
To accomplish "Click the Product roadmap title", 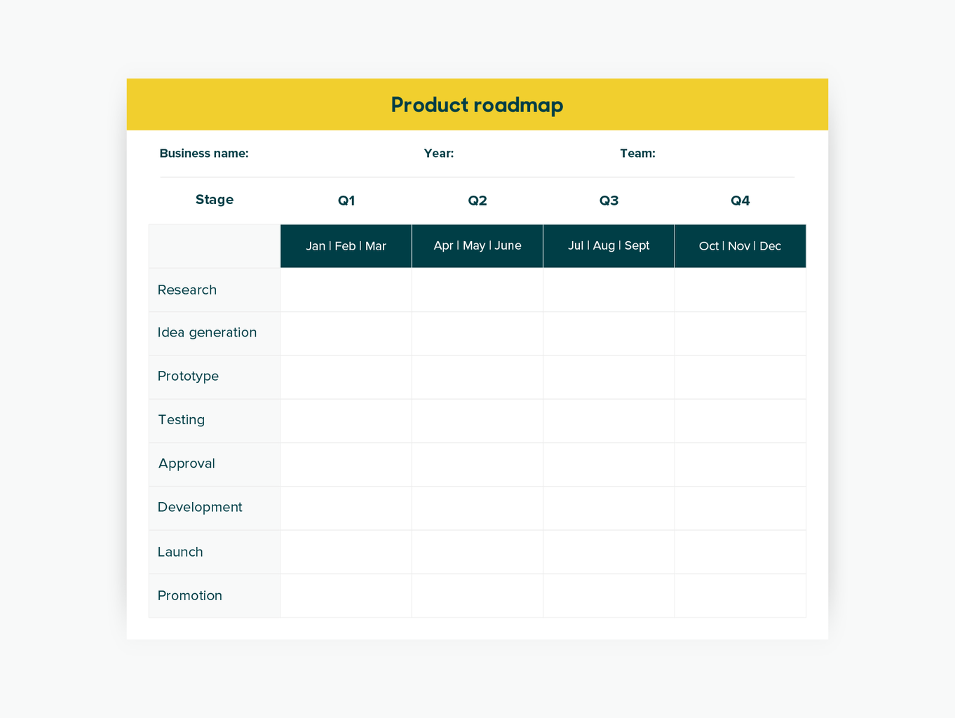I will [477, 105].
